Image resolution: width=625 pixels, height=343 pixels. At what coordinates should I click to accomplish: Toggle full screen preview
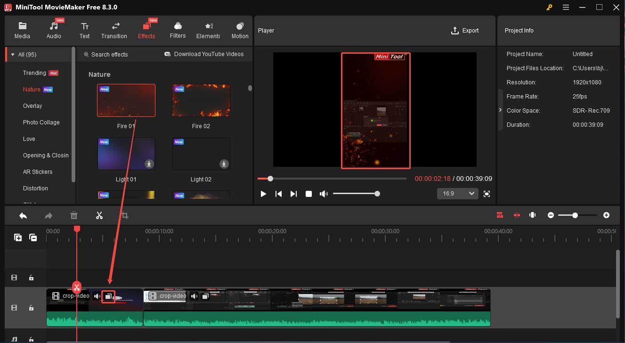pos(487,194)
